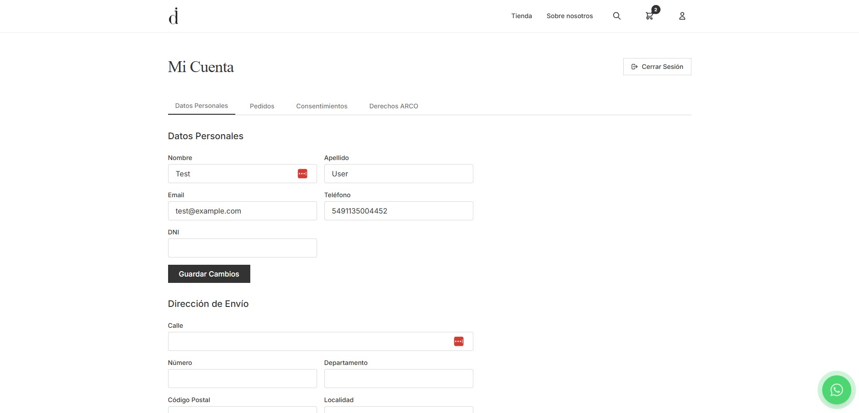This screenshot has width=859, height=413.
Task: Select the Datos Personales tab
Action: (202, 106)
